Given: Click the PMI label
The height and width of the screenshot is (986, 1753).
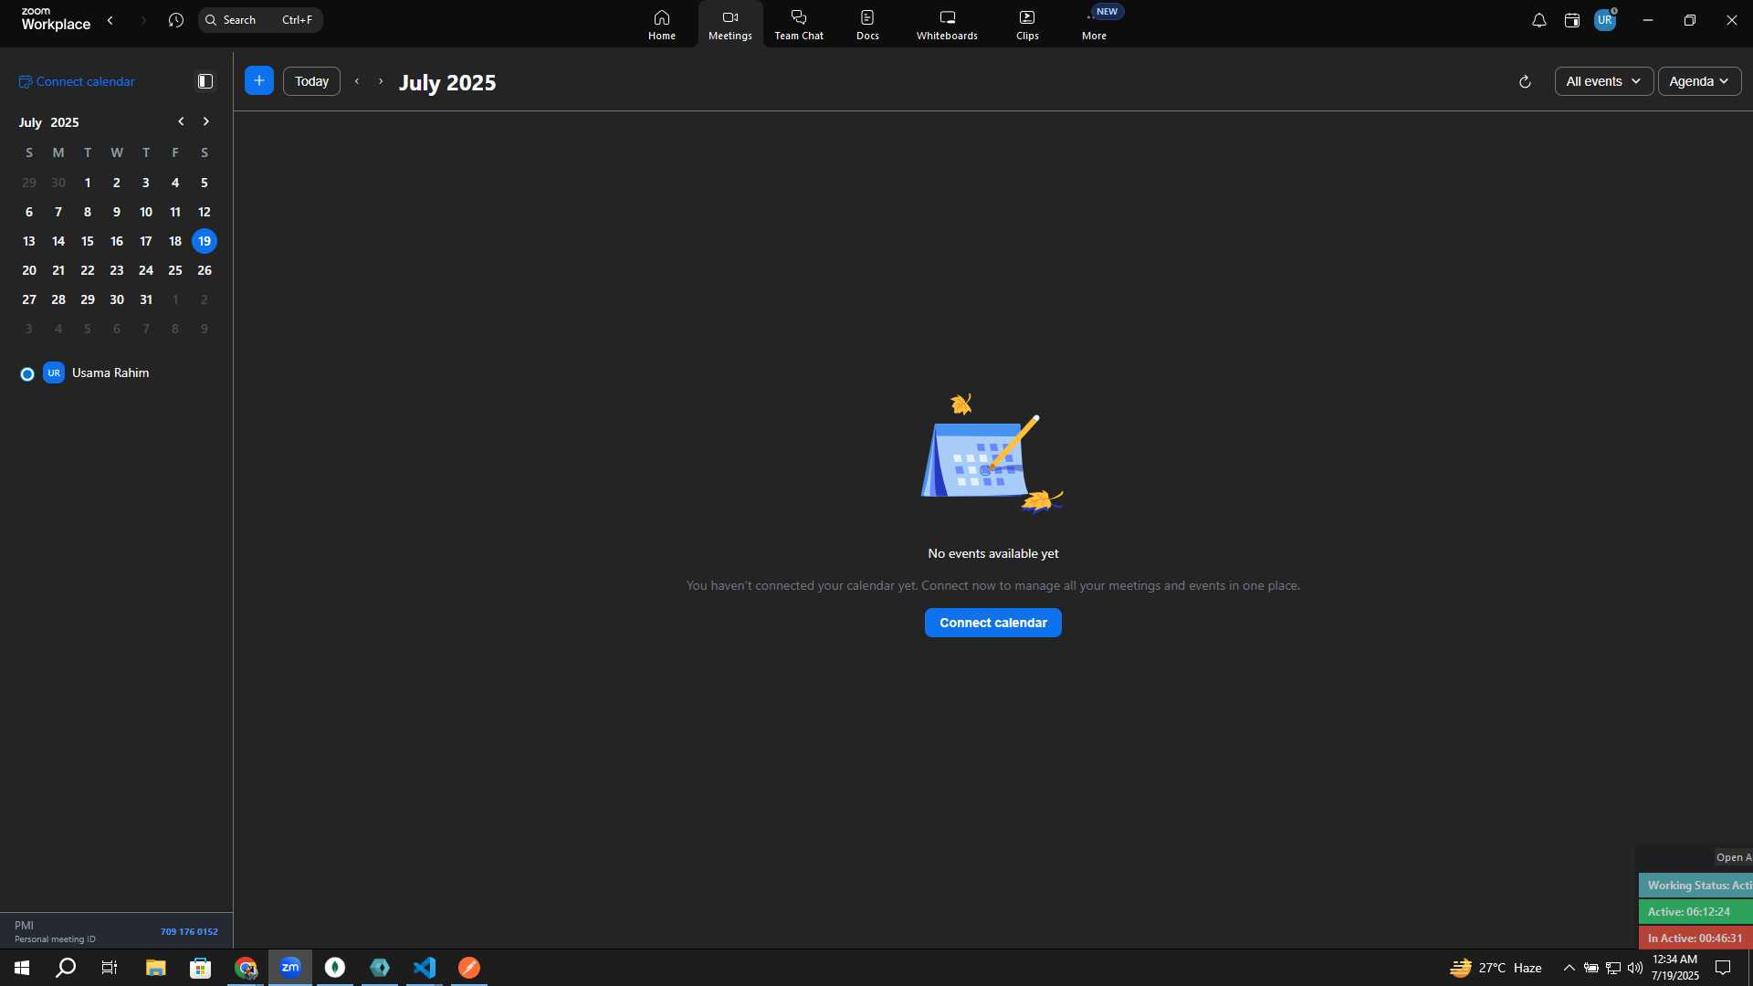Looking at the screenshot, I should [24, 926].
